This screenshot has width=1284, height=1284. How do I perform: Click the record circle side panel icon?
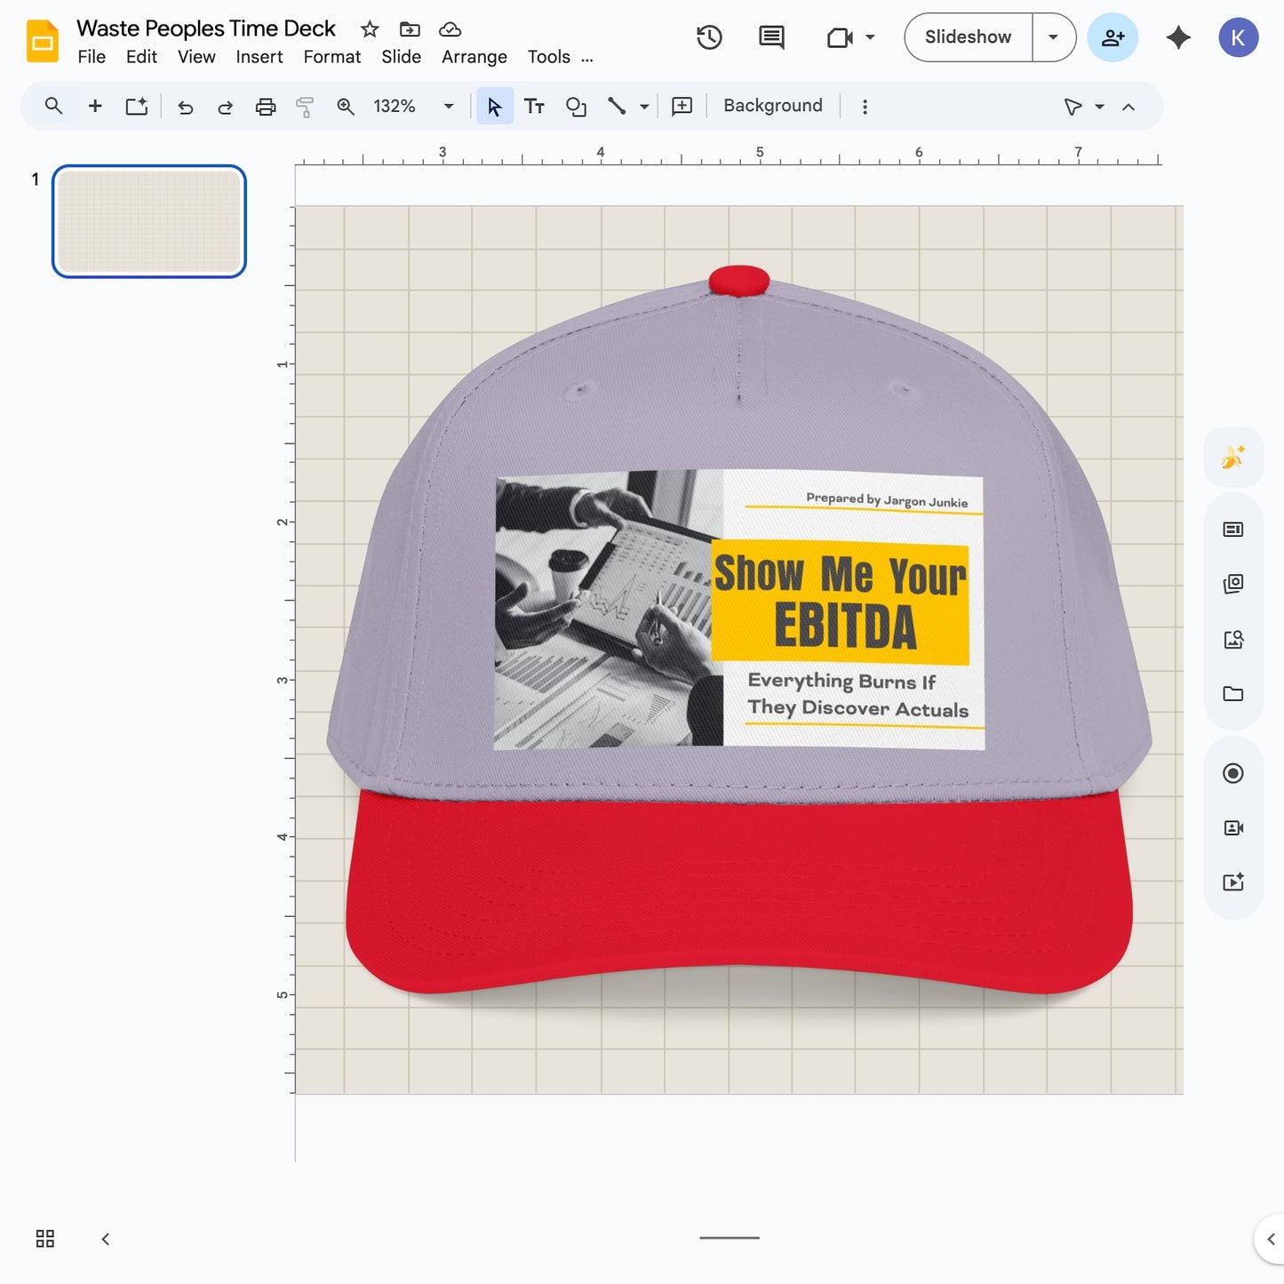pos(1233,773)
